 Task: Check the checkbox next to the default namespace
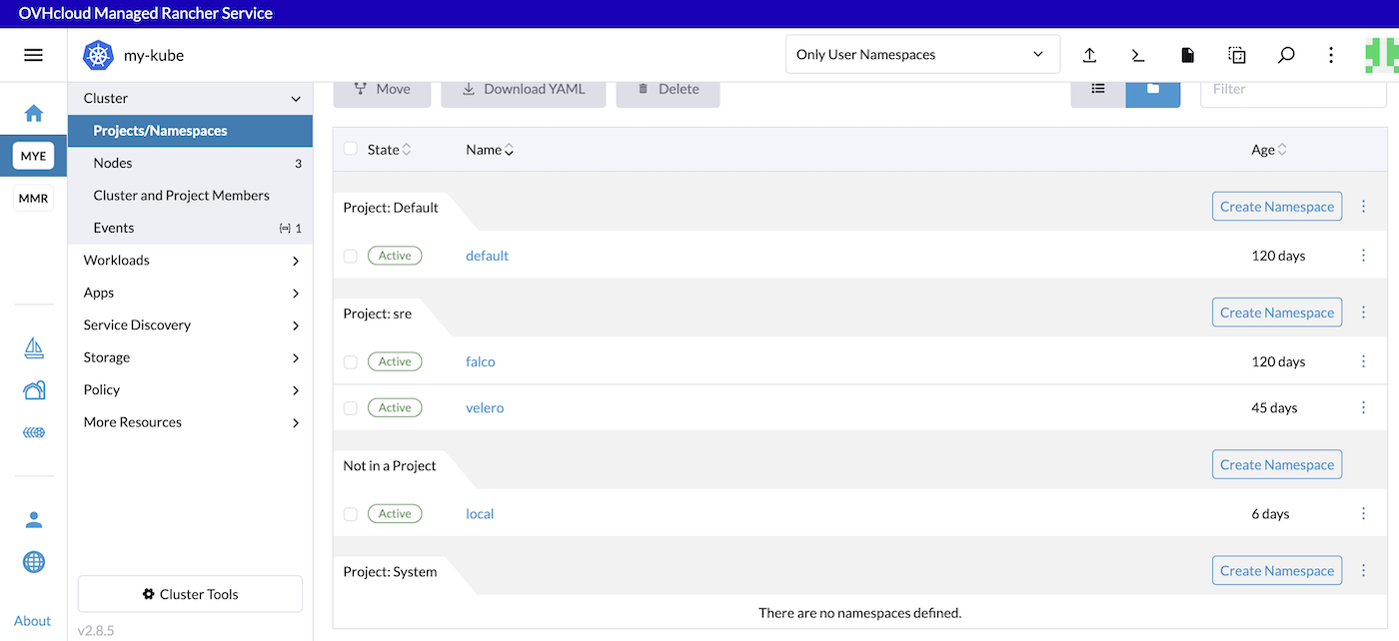pyautogui.click(x=351, y=255)
